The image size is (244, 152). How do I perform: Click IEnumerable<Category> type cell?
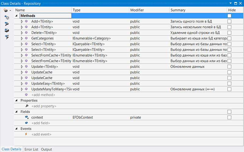pyautogui.click(x=92, y=38)
